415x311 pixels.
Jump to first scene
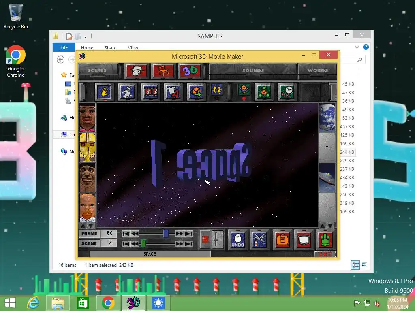126,243
